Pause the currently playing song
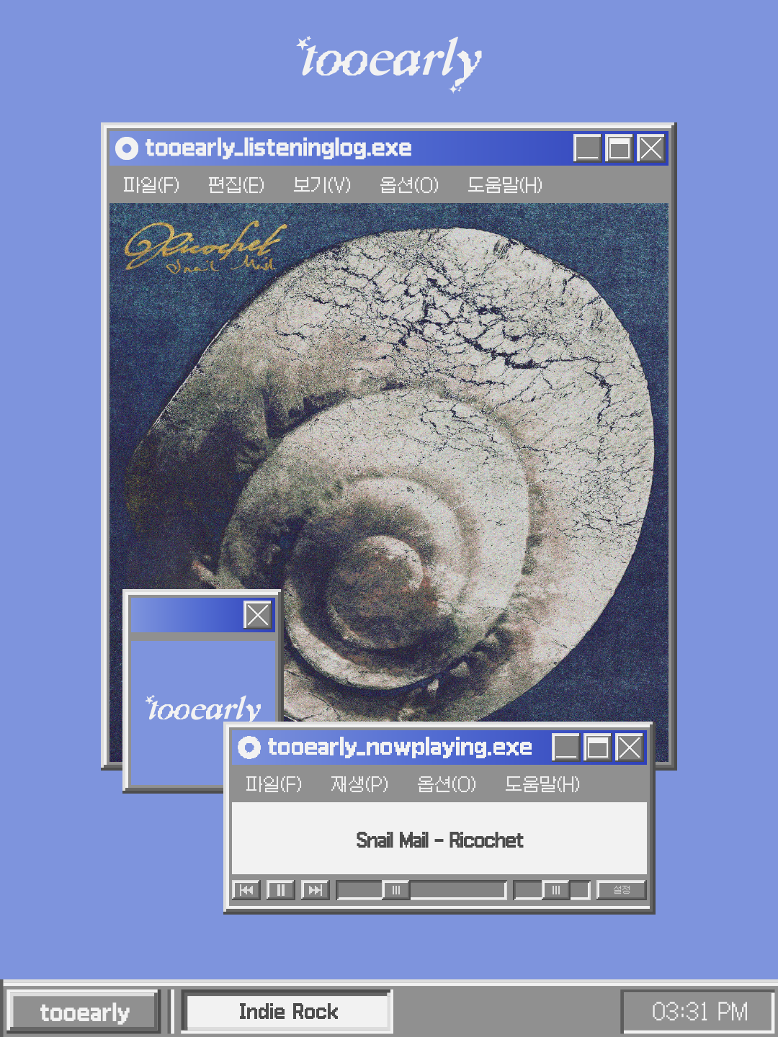Screen dimensions: 778x1037 tap(280, 890)
